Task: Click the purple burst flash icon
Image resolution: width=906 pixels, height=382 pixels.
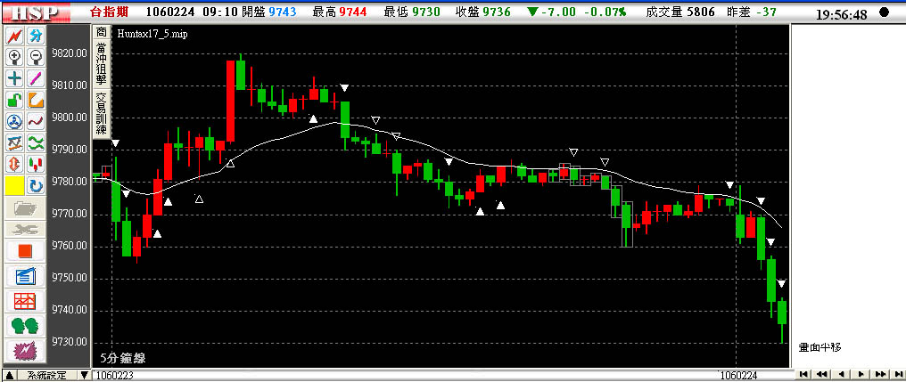Action: coord(25,350)
